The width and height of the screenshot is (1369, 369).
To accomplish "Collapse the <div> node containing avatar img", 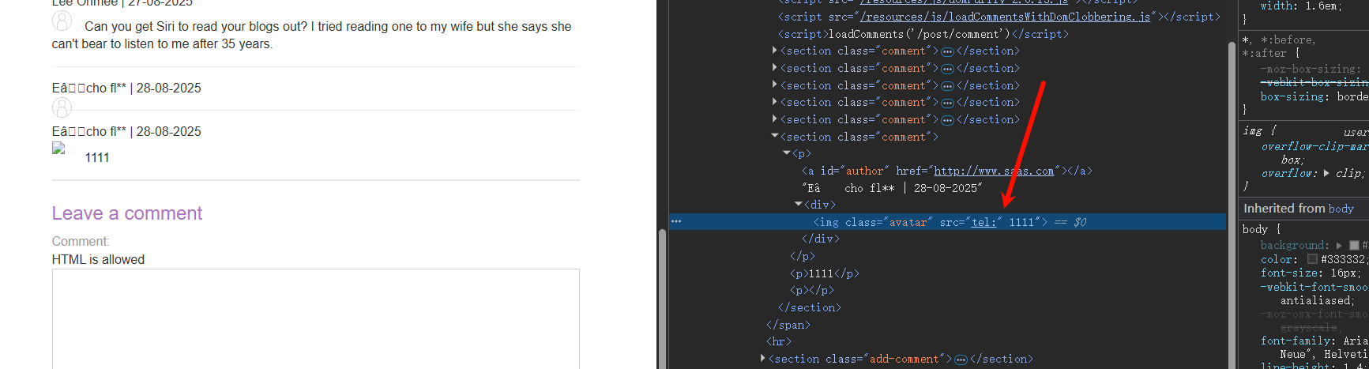I will (799, 205).
